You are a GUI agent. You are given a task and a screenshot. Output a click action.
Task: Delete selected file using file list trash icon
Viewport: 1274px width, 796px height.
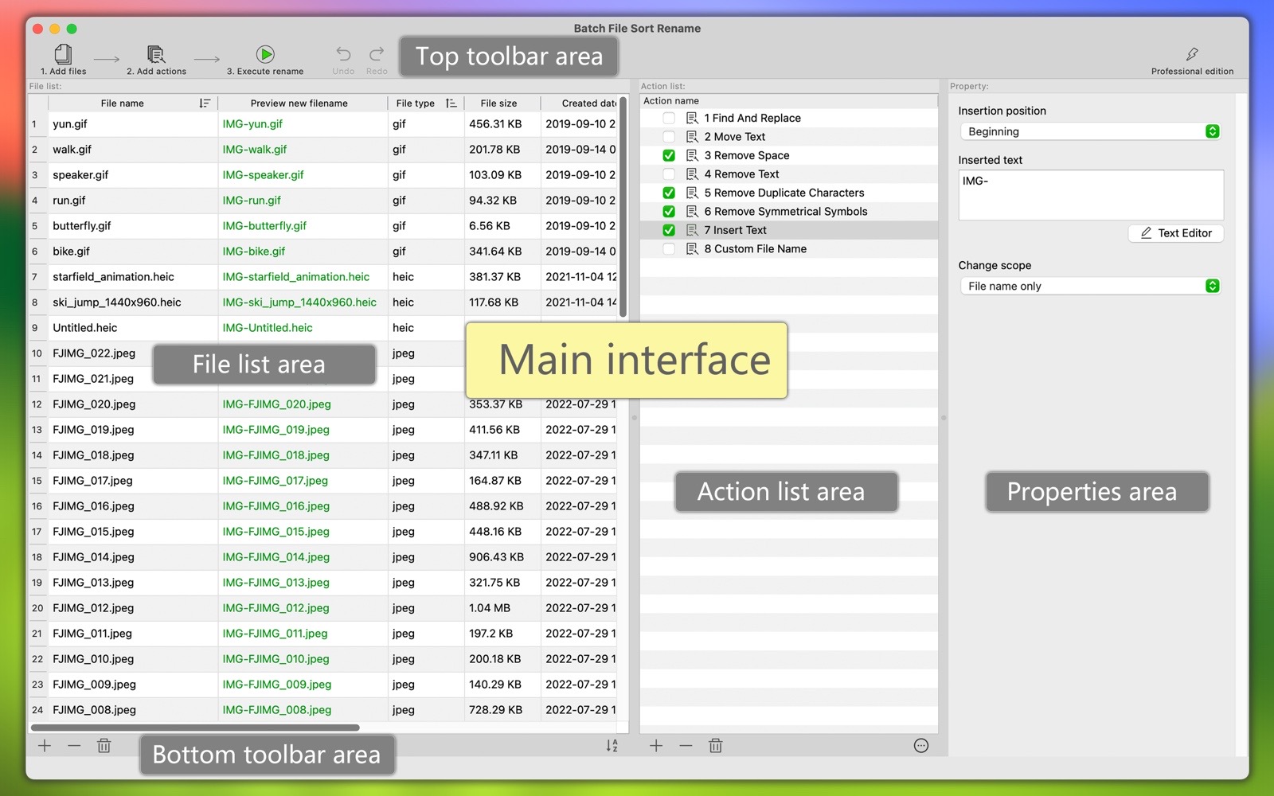[x=104, y=746]
